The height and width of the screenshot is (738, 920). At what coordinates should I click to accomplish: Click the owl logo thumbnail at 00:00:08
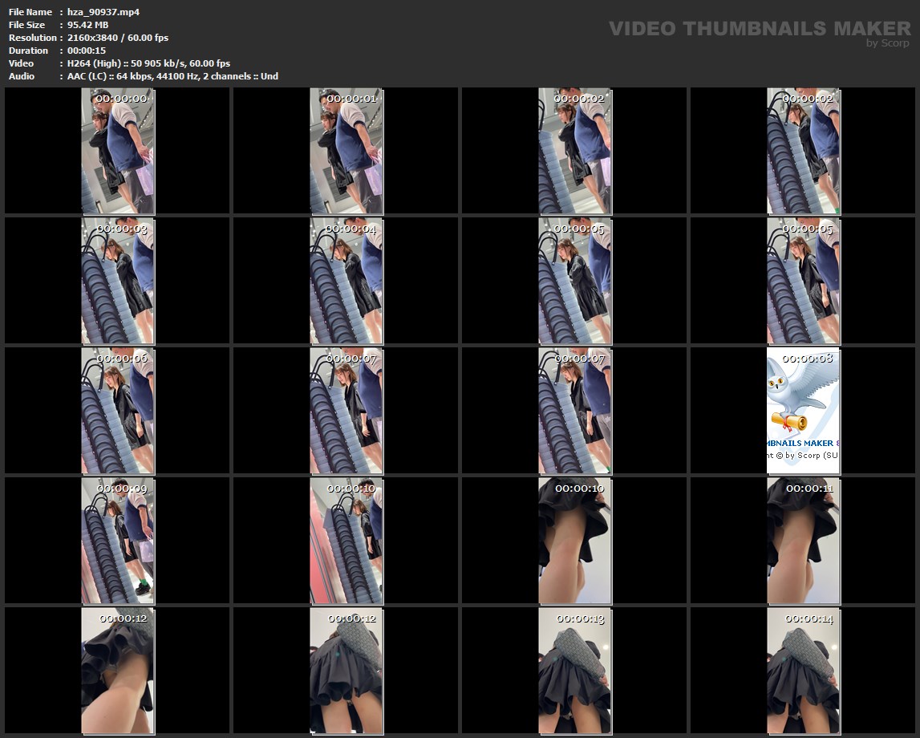click(x=803, y=412)
